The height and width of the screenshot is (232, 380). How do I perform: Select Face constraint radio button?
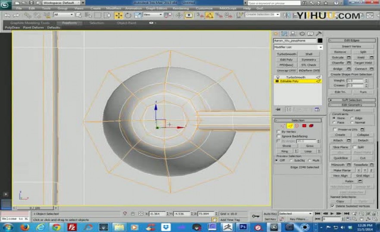(x=334, y=122)
